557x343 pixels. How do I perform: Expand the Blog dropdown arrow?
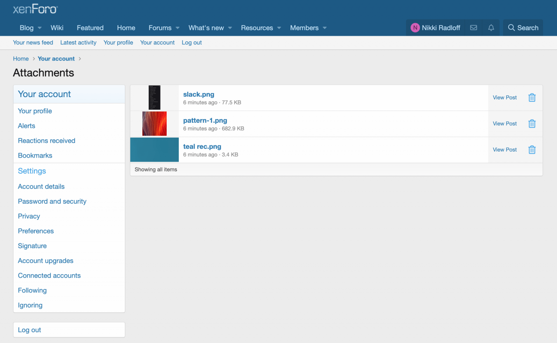(x=40, y=28)
